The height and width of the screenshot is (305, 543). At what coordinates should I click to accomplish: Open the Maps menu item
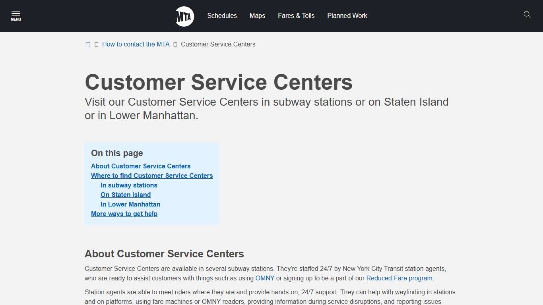pyautogui.click(x=257, y=15)
